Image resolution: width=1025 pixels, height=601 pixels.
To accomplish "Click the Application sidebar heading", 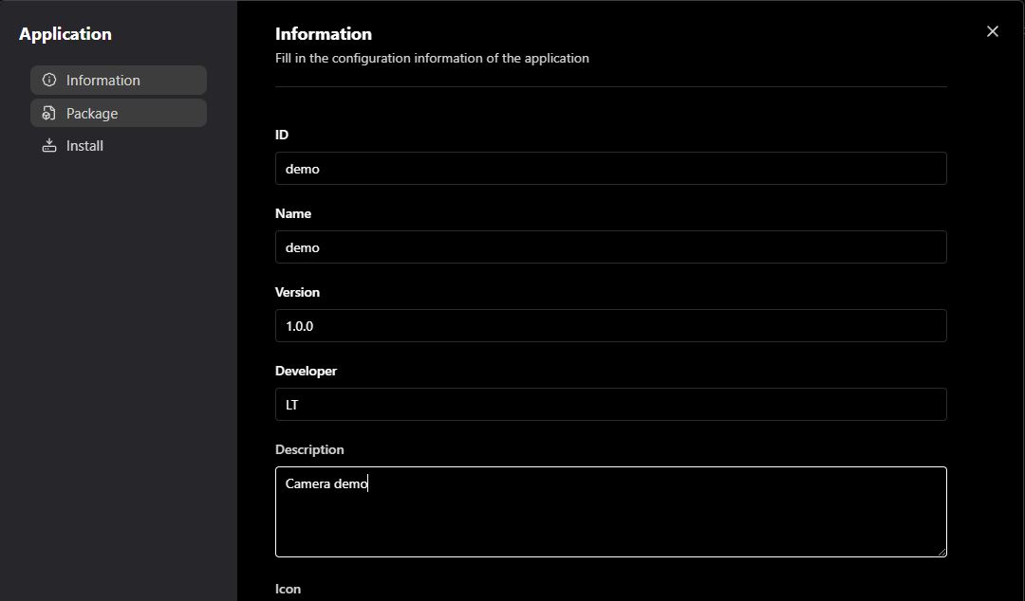I will pos(65,34).
